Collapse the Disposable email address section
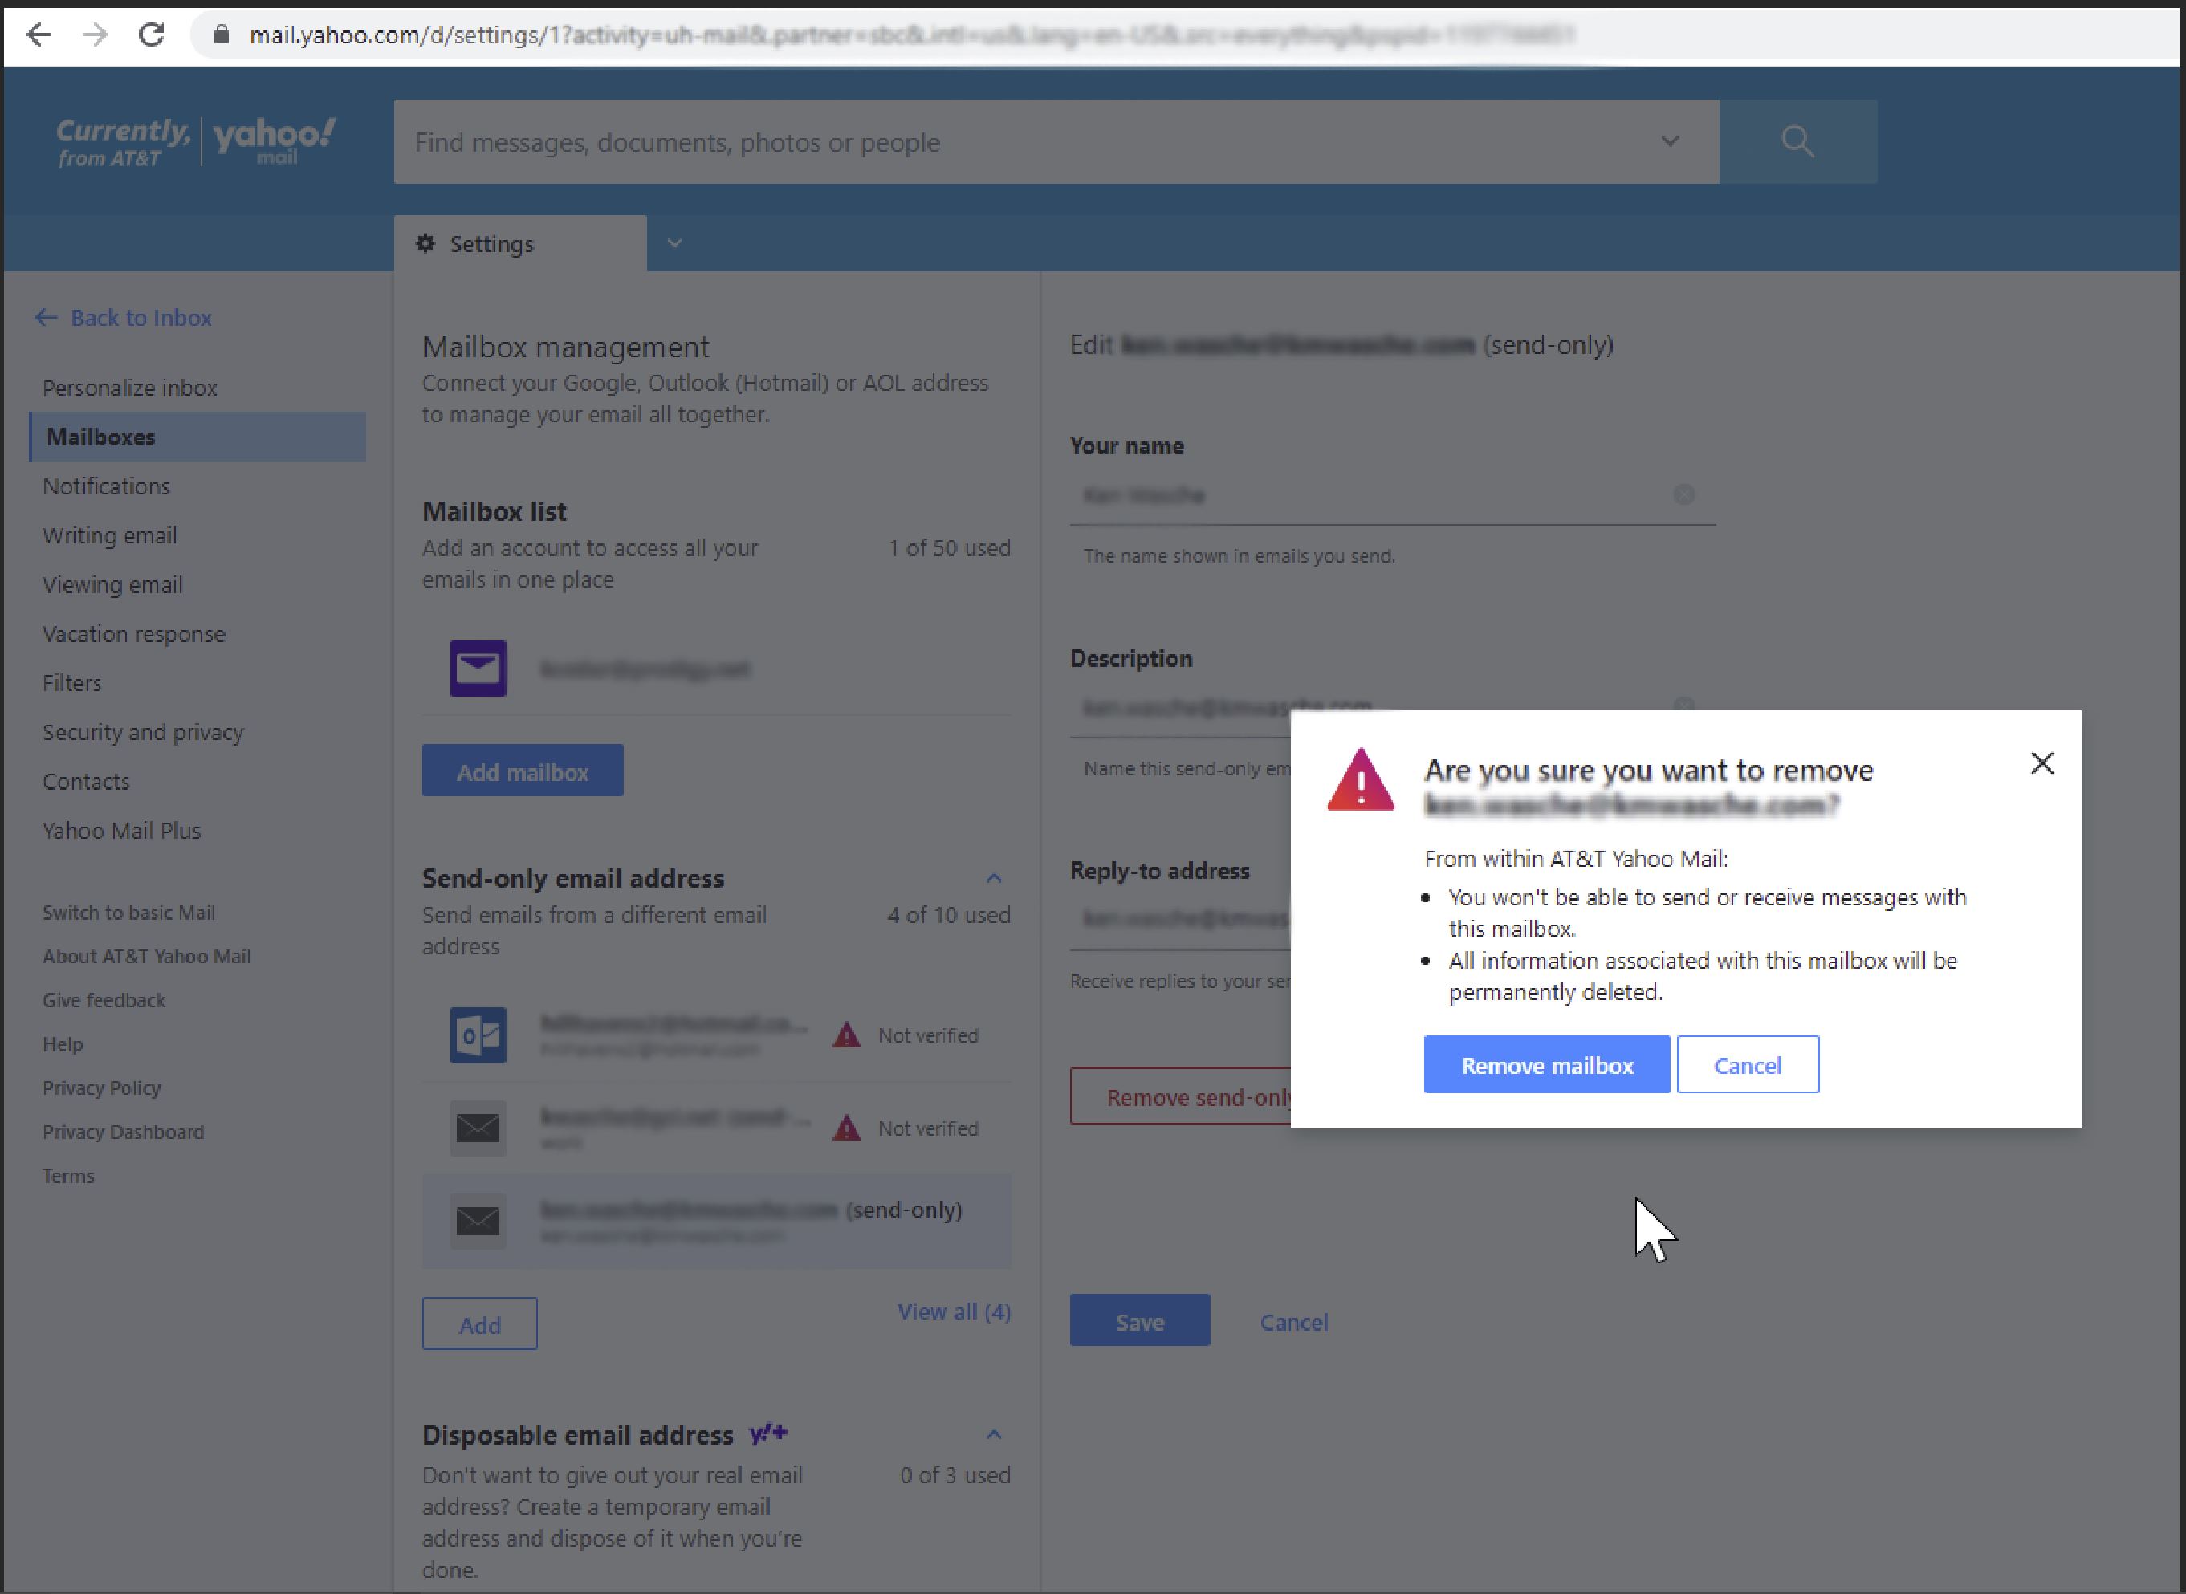This screenshot has height=1594, width=2186. [993, 1435]
